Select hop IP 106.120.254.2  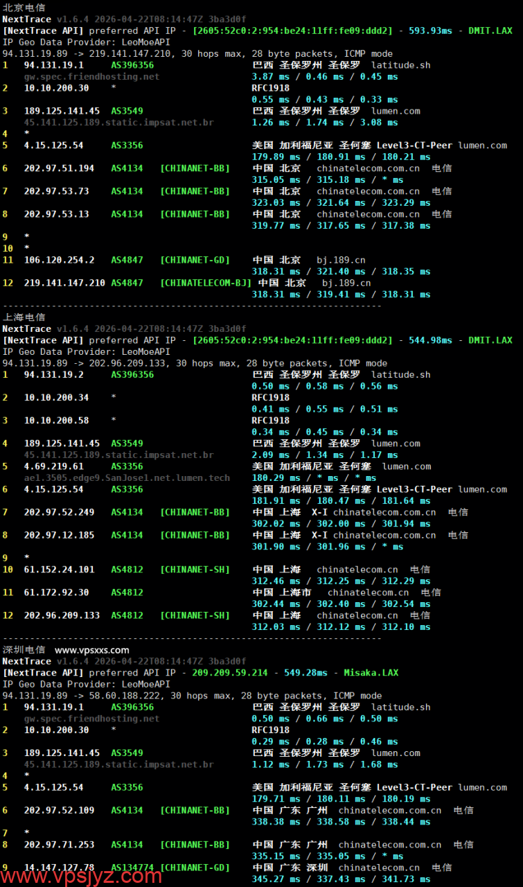pyautogui.click(x=59, y=260)
